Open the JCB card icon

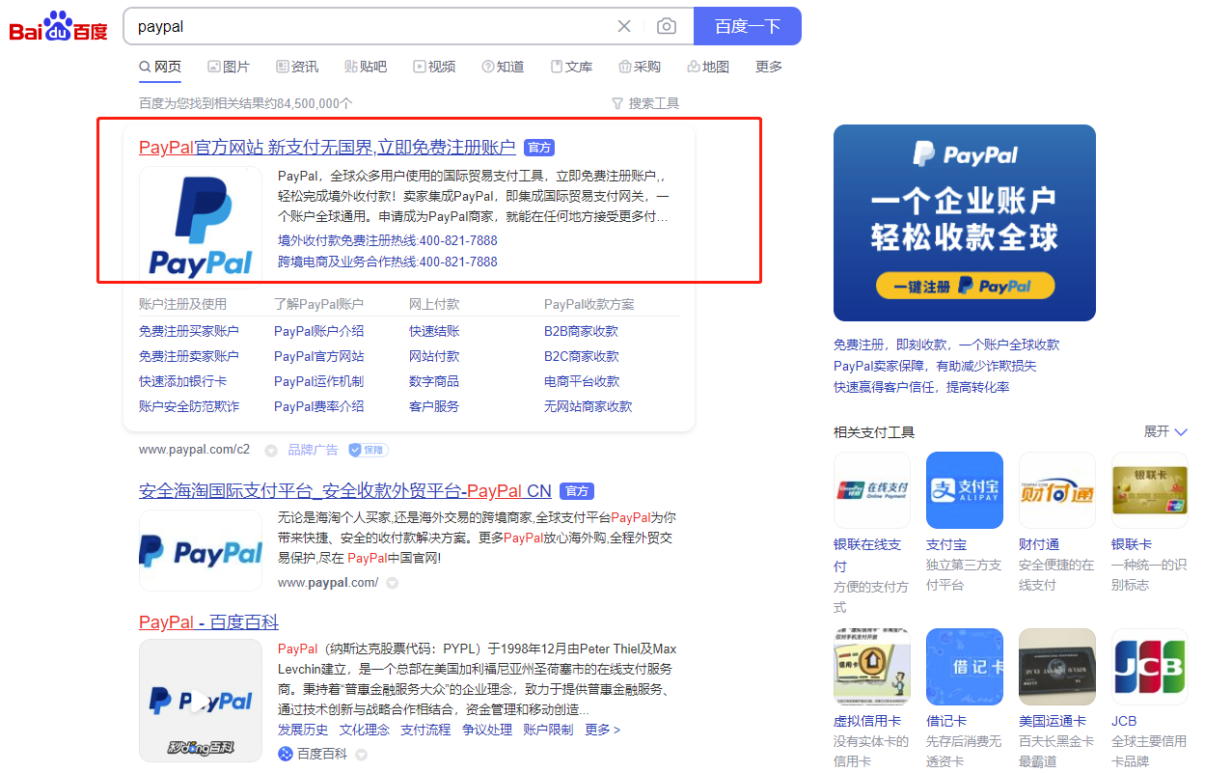coord(1150,667)
